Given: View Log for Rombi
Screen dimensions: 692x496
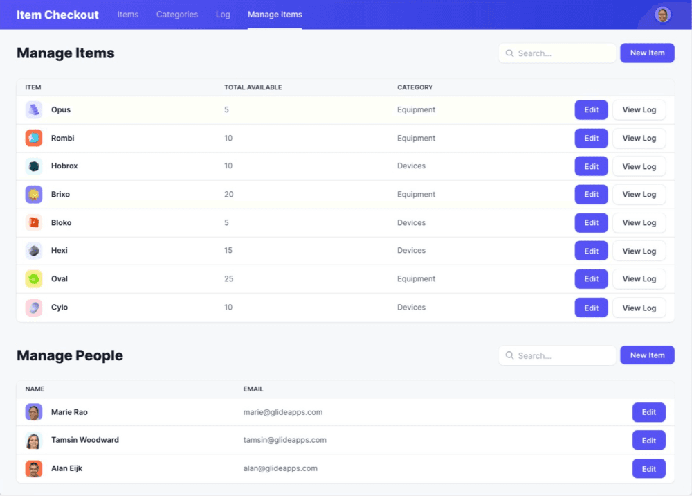Looking at the screenshot, I should (x=639, y=139).
